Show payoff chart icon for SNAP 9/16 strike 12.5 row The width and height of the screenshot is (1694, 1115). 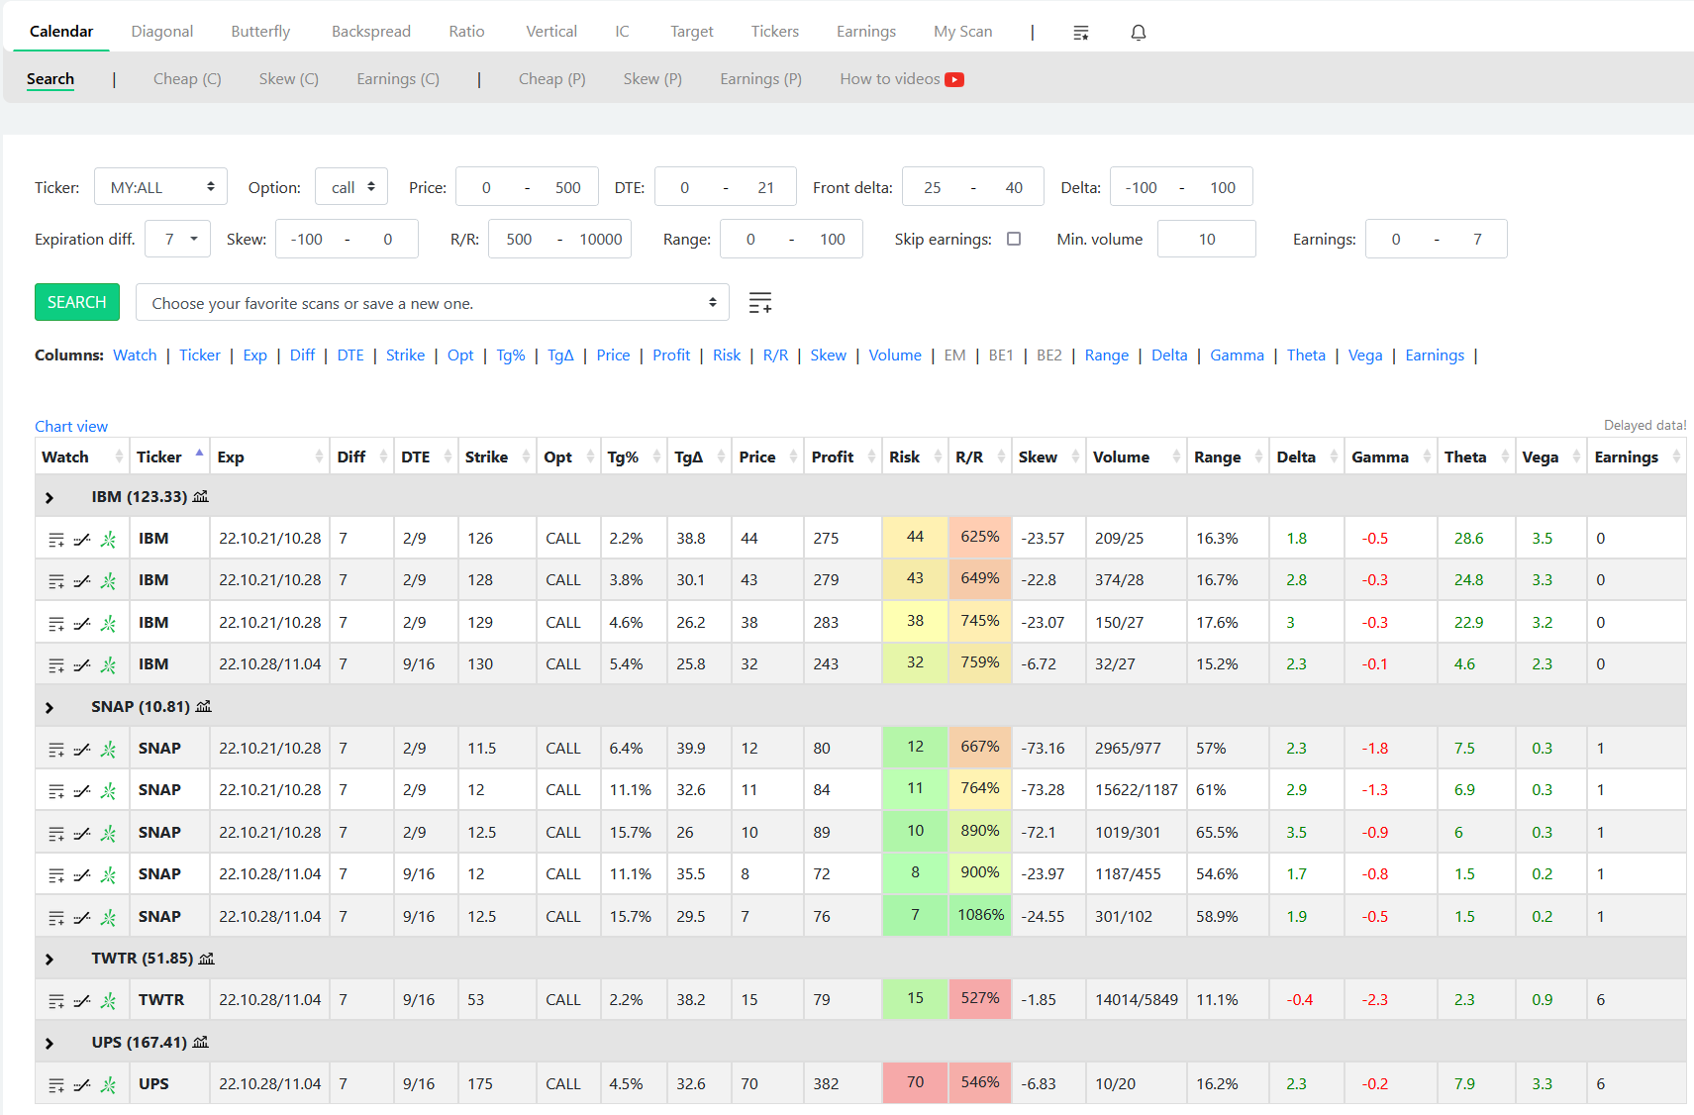click(82, 918)
